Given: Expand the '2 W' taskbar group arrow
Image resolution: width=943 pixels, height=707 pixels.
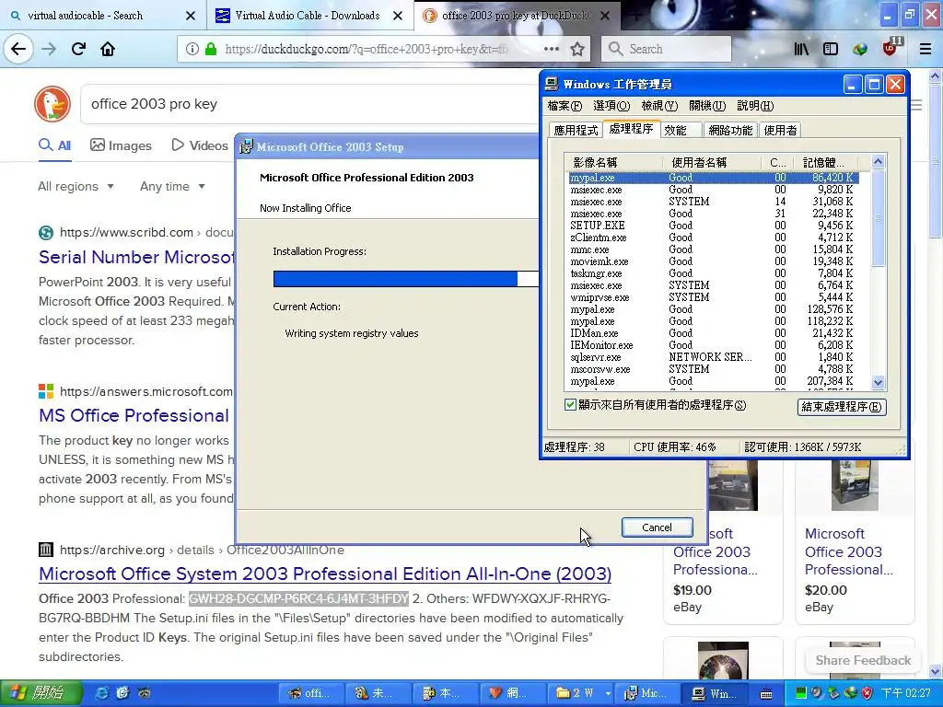Looking at the screenshot, I should tap(608, 694).
